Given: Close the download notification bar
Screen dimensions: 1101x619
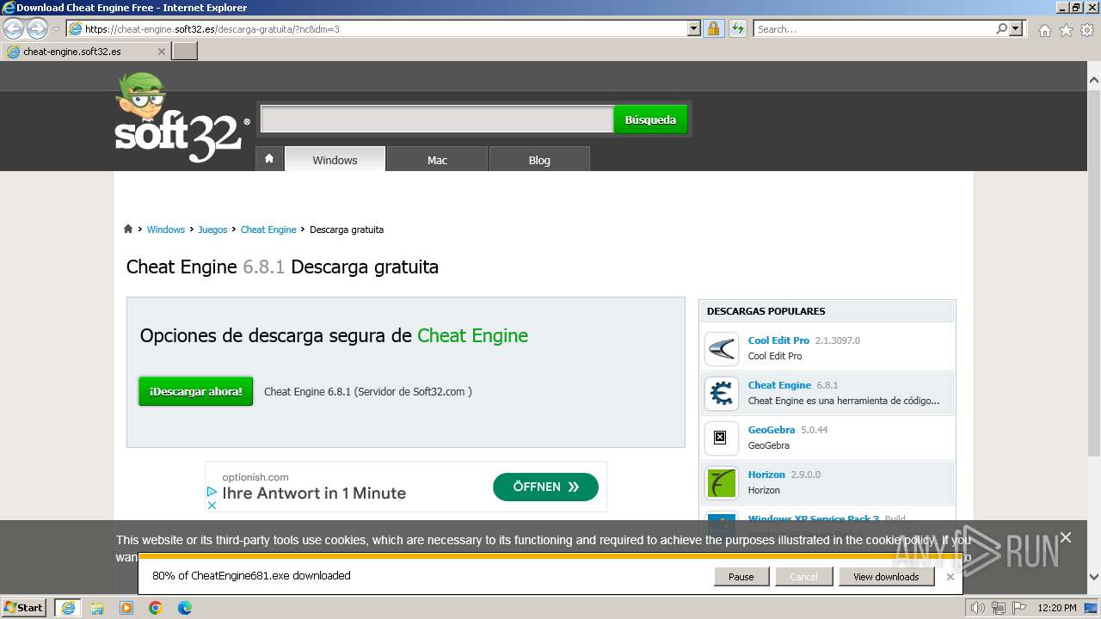Looking at the screenshot, I should click(x=950, y=577).
